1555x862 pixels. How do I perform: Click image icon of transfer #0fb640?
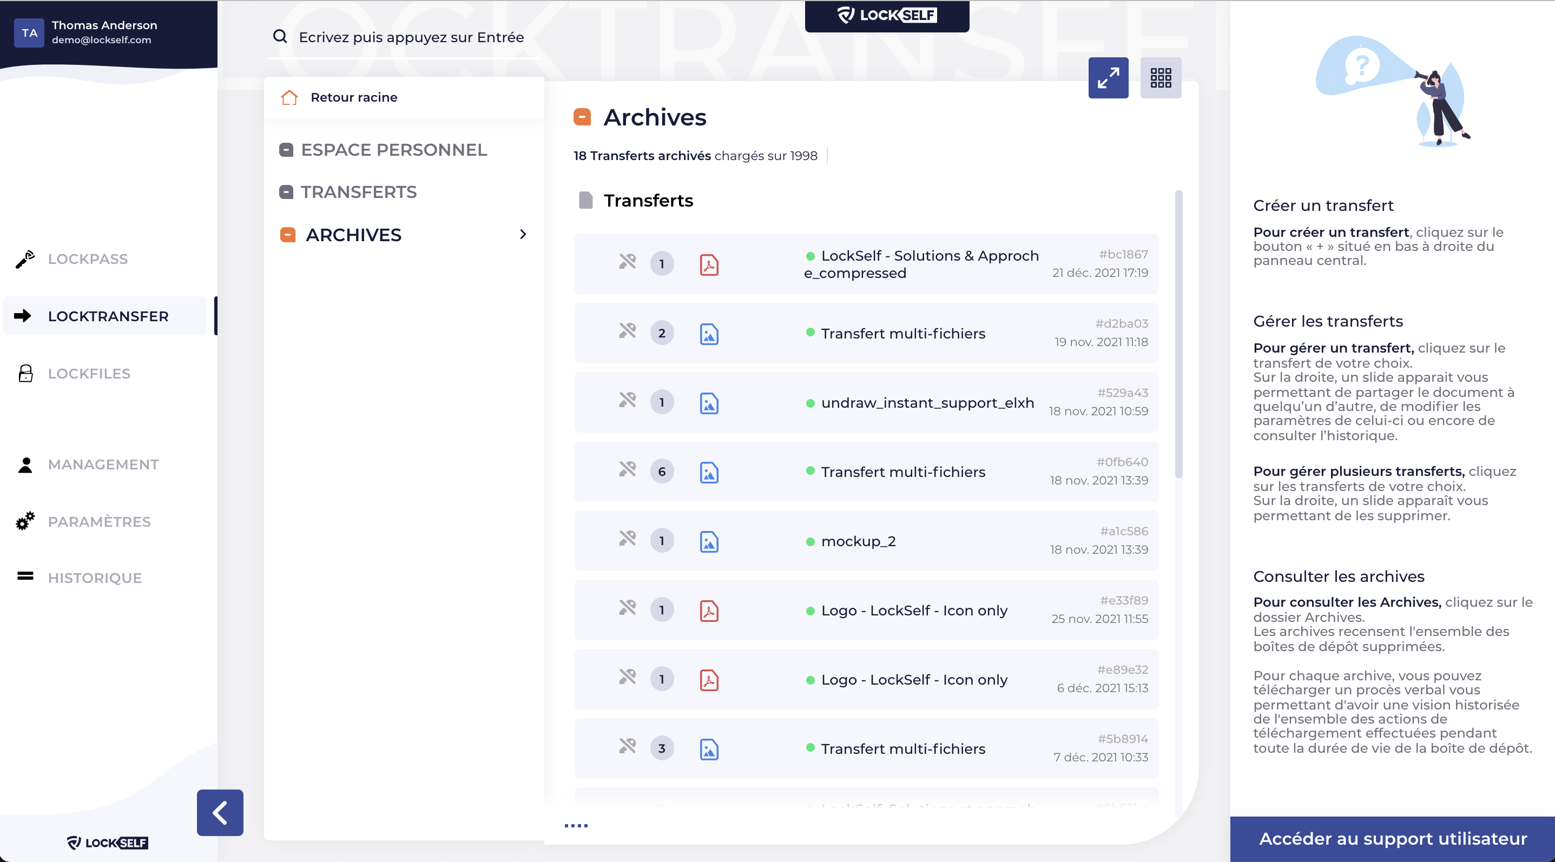click(709, 472)
